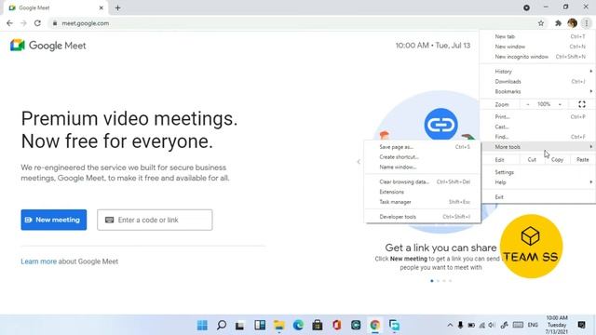596x335 pixels.
Task: Open Microsoft Store on the taskbar
Action: tap(318, 325)
